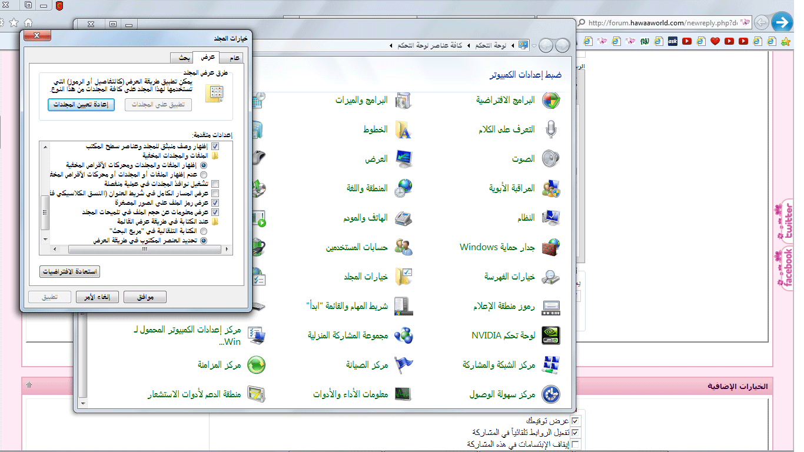Image resolution: width=804 pixels, height=452 pixels.
Task: Open Windows Firewall brick wall icon
Action: pos(550,247)
